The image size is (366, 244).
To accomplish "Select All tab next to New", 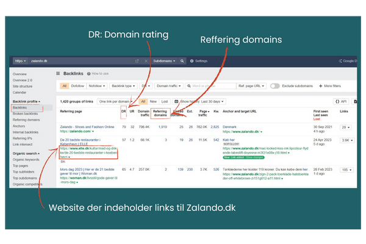I will 143,102.
